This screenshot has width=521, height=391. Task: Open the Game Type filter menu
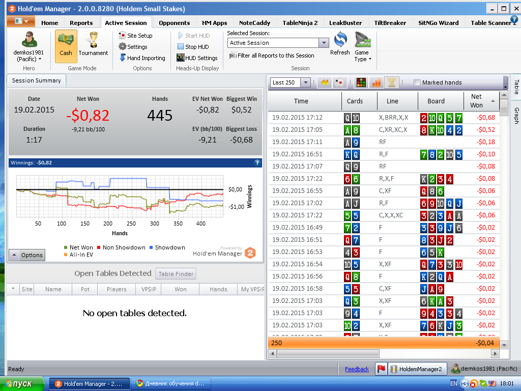tap(362, 46)
